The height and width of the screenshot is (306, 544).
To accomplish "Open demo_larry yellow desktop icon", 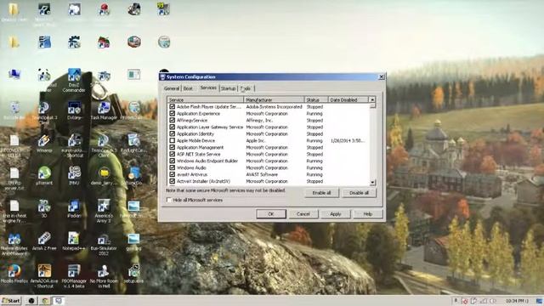I will (x=104, y=176).
